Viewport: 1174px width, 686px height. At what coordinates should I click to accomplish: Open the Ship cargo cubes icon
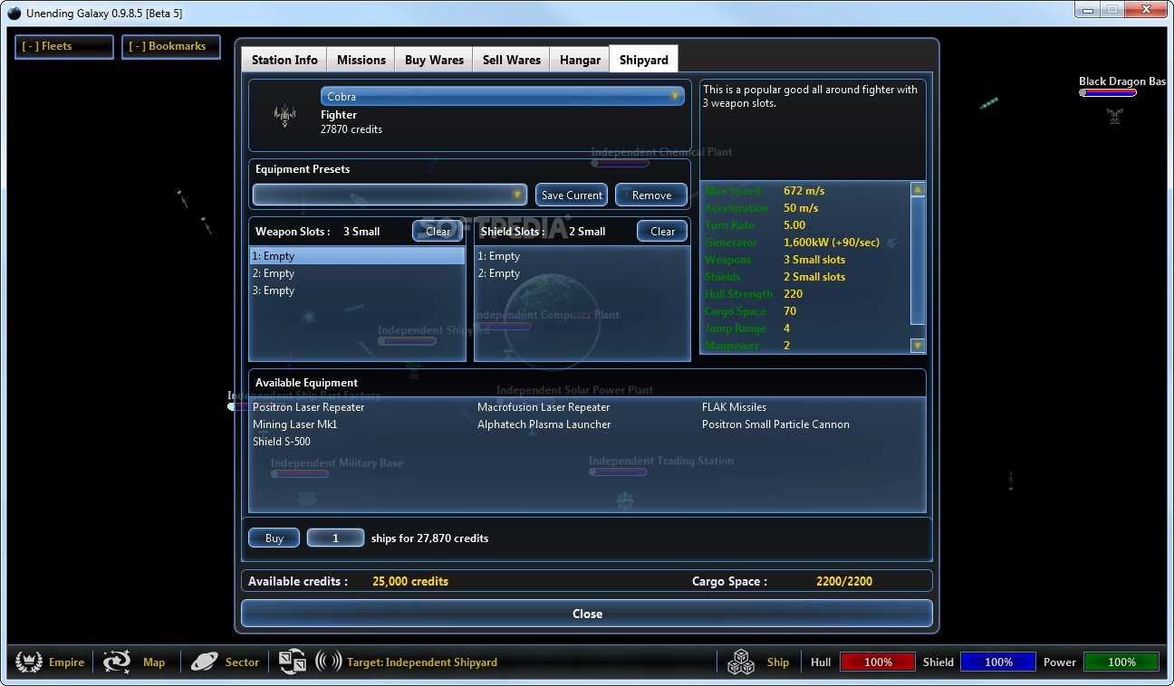point(741,662)
